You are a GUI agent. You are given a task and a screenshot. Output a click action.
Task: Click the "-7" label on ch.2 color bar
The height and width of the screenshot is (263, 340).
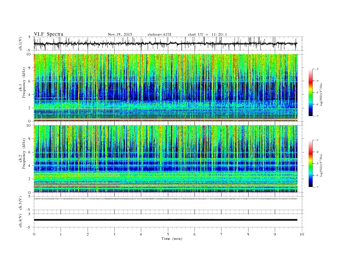[316, 187]
